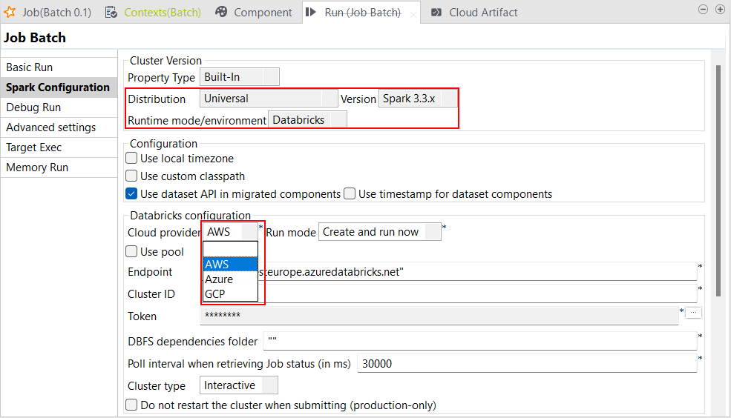This screenshot has width=731, height=418.
Task: Uncheck Use dataset API in migrated components
Action: [131, 194]
